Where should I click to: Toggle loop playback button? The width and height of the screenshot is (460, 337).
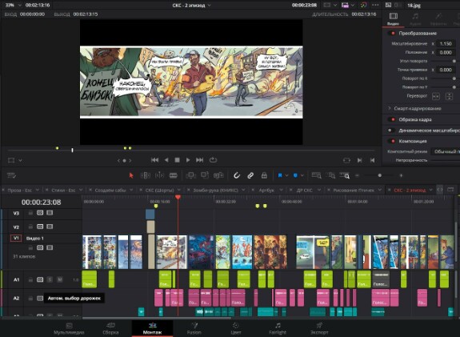[213, 160]
